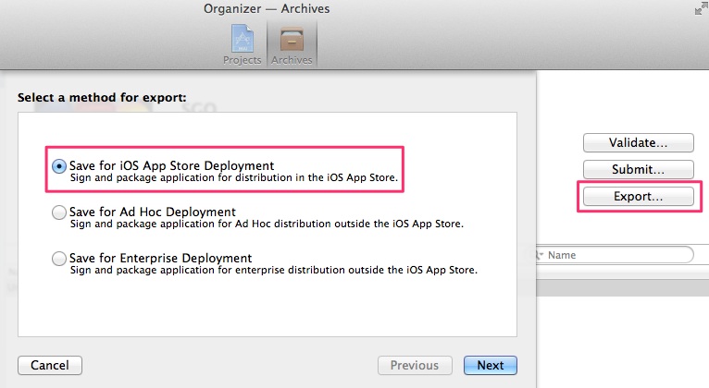709x388 pixels.
Task: Click Next to continue export
Action: pyautogui.click(x=491, y=365)
